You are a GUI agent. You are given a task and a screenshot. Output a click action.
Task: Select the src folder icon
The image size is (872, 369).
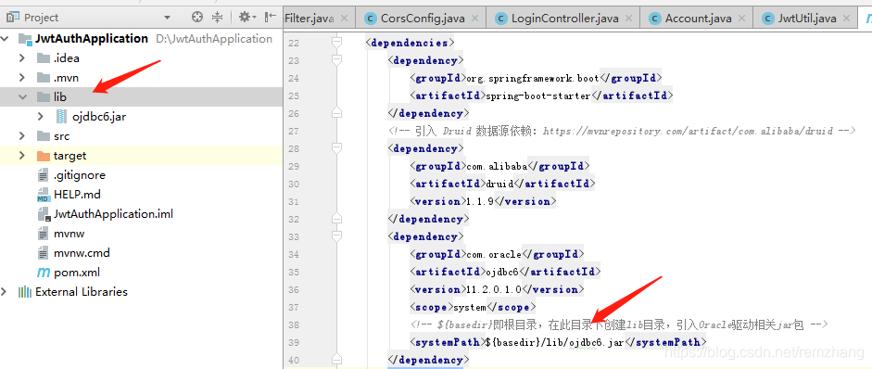click(44, 135)
